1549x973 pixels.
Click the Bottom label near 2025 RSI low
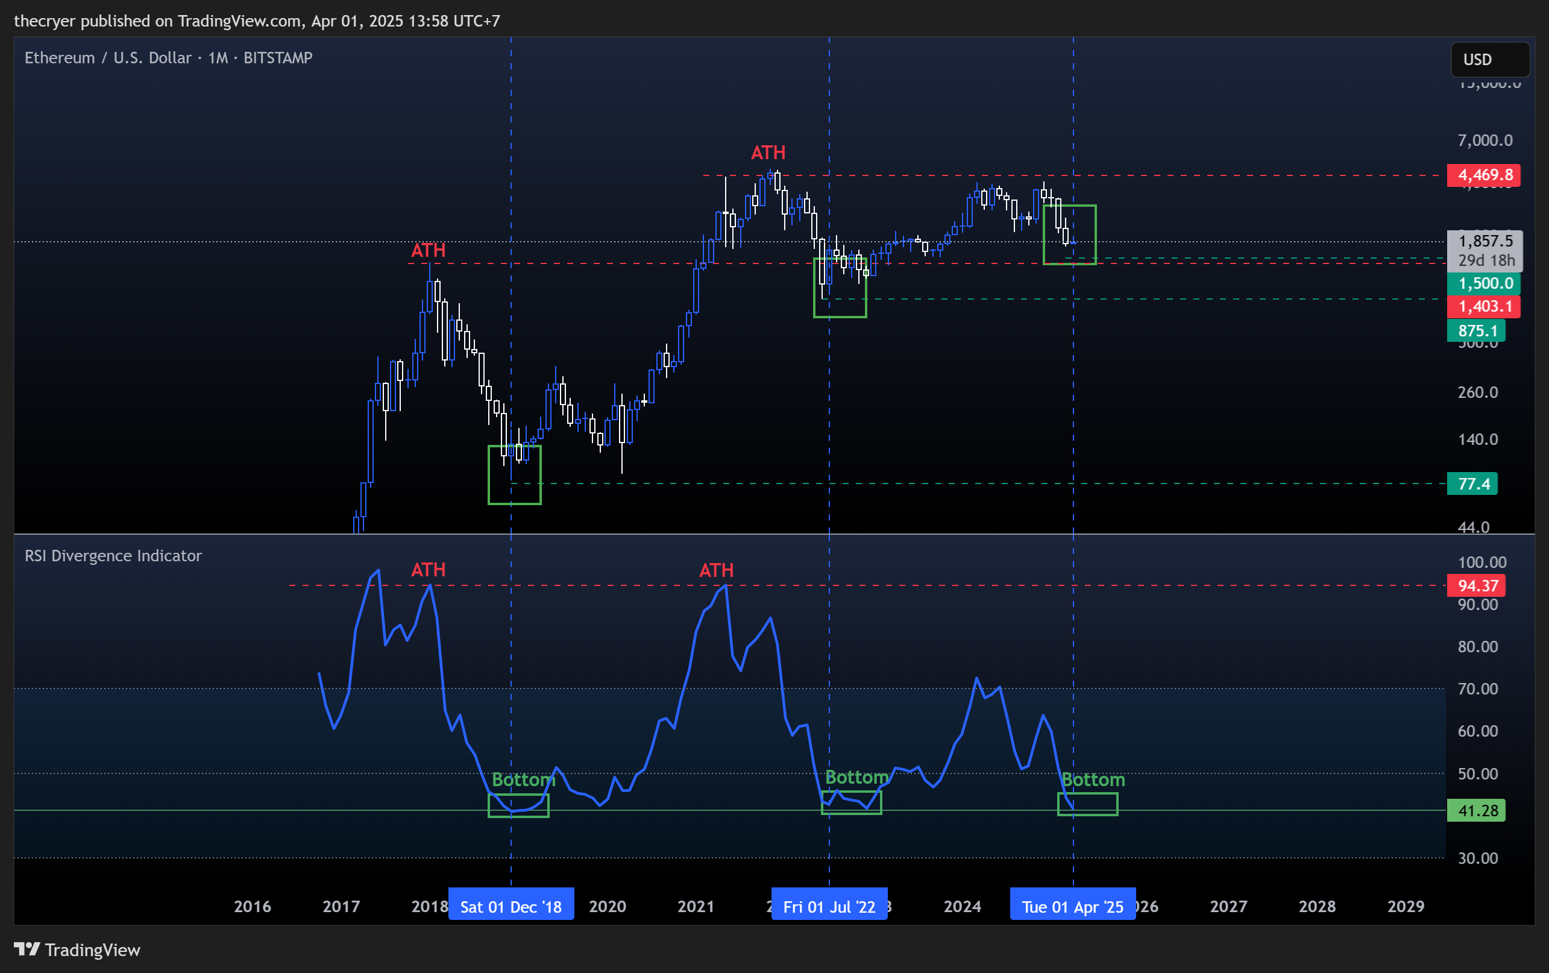[1093, 779]
